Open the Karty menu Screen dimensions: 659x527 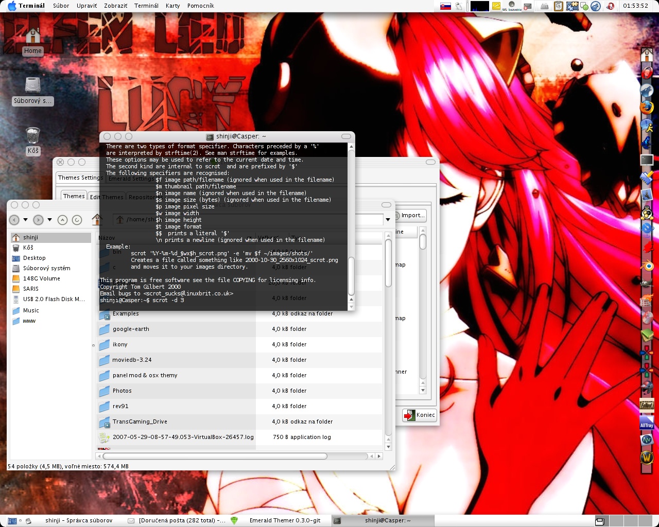tap(172, 6)
